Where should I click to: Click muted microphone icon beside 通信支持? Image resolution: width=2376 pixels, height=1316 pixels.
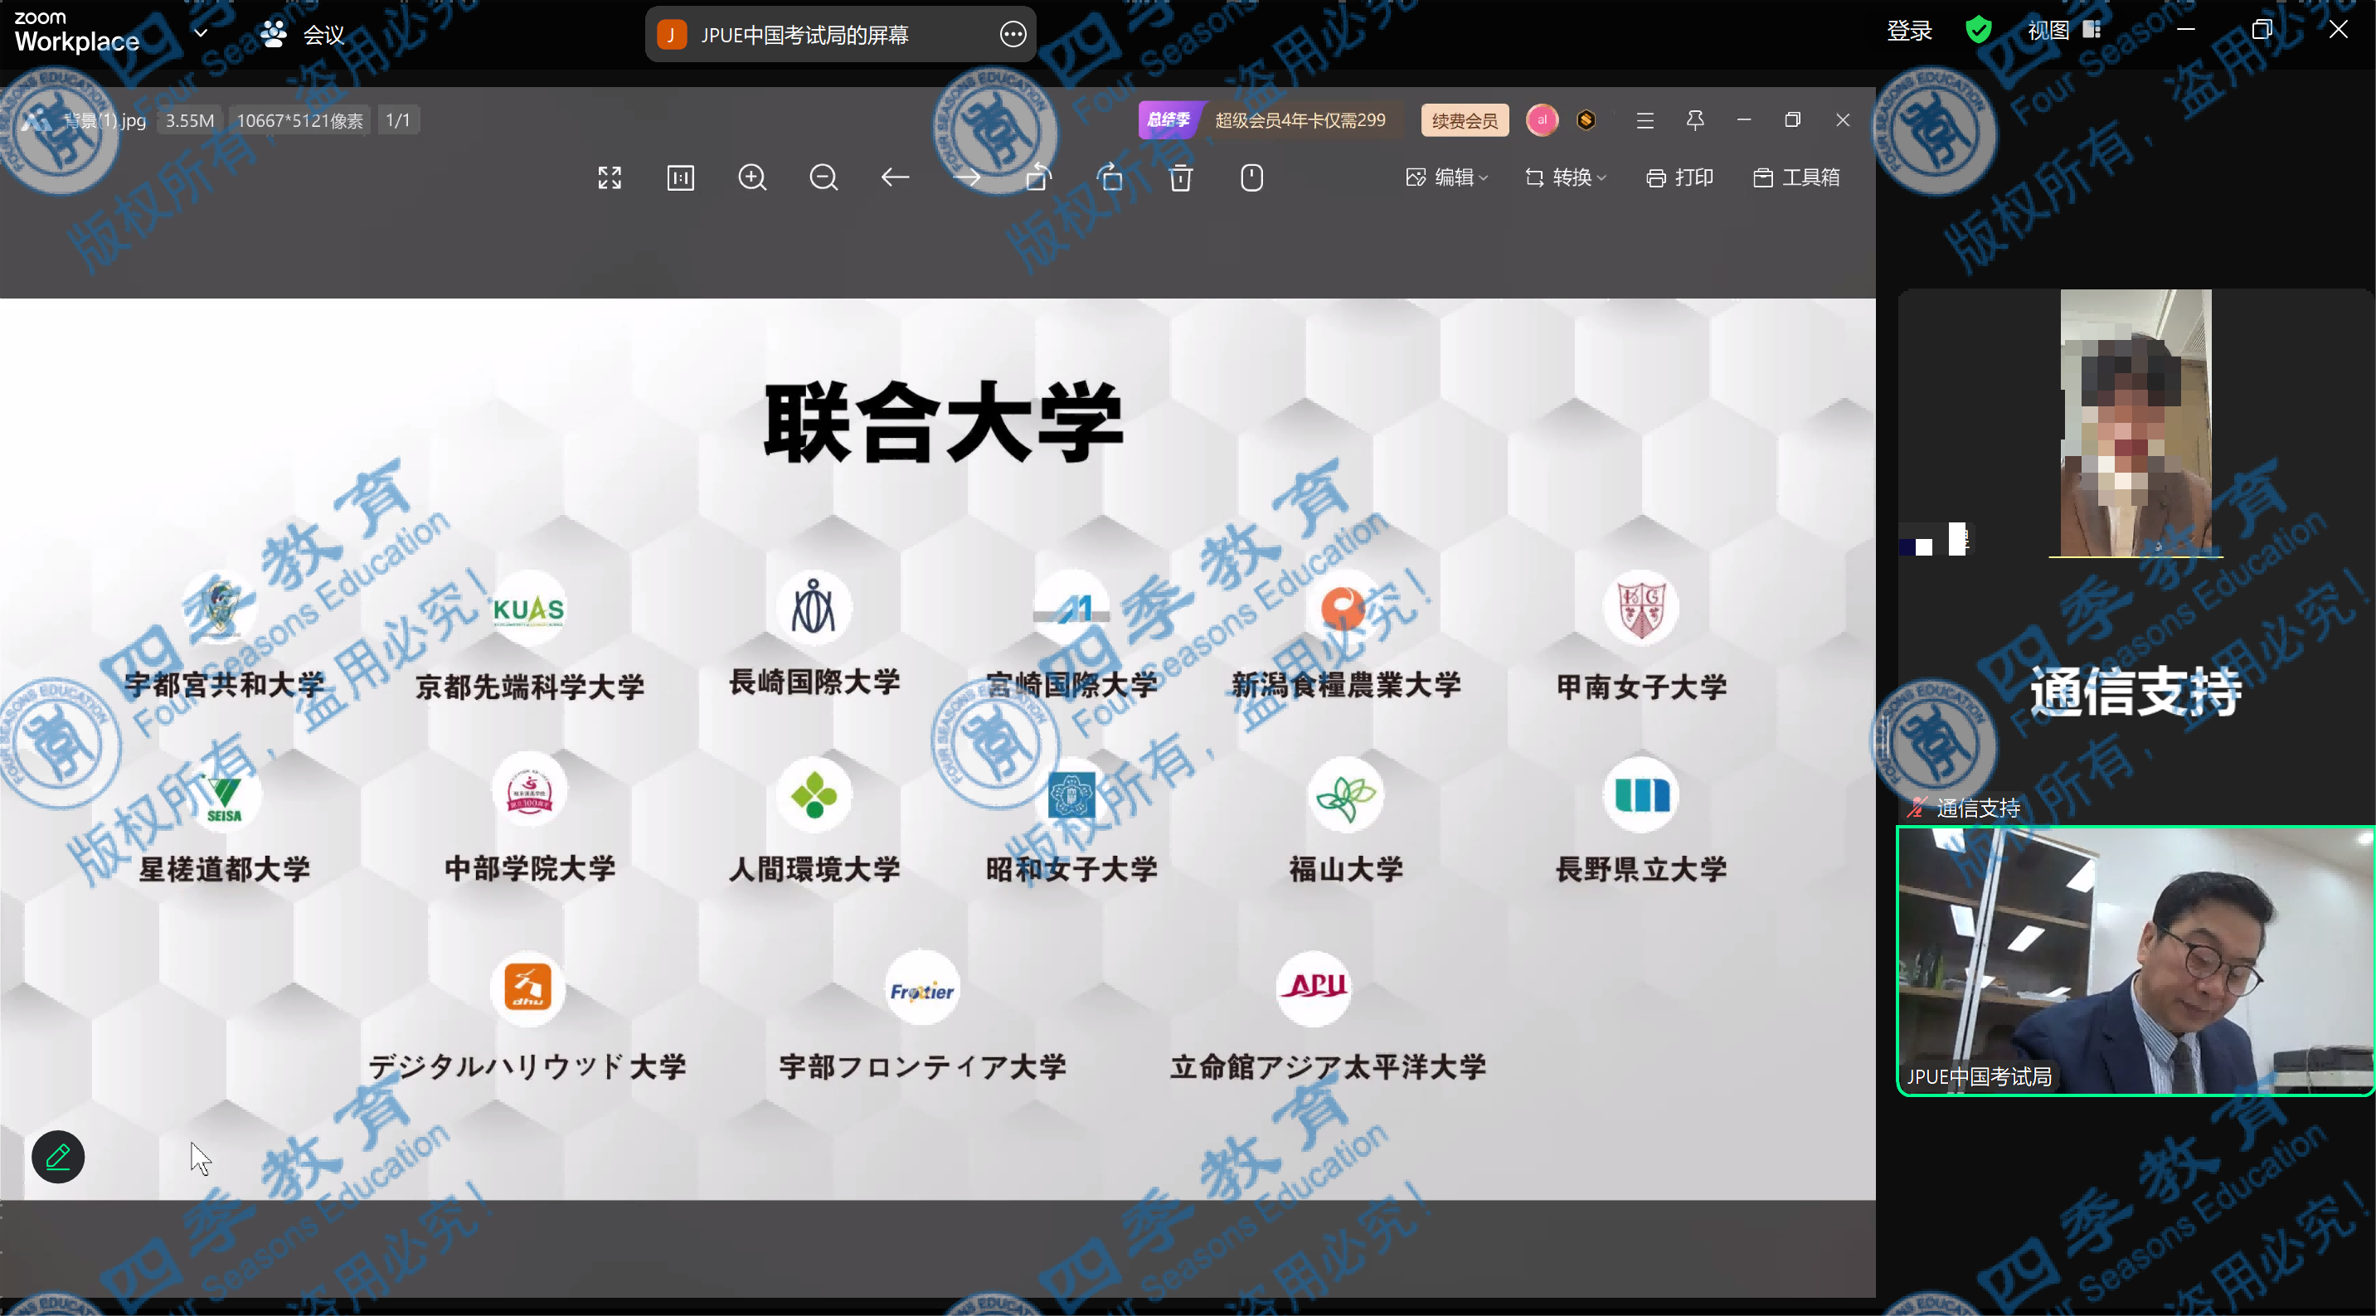(x=1917, y=808)
